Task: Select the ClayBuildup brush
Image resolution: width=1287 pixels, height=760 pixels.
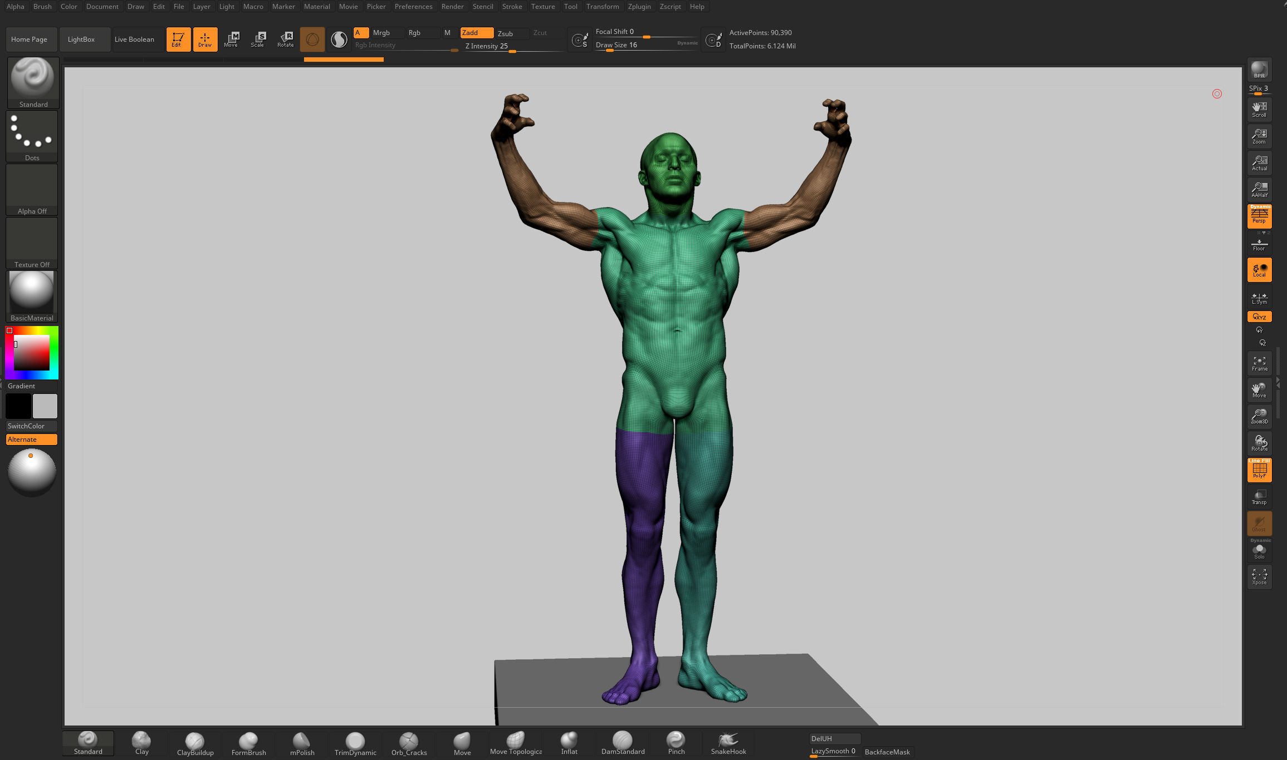Action: (195, 744)
